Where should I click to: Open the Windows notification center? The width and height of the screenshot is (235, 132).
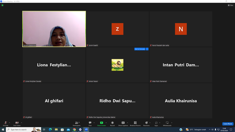click(x=231, y=129)
